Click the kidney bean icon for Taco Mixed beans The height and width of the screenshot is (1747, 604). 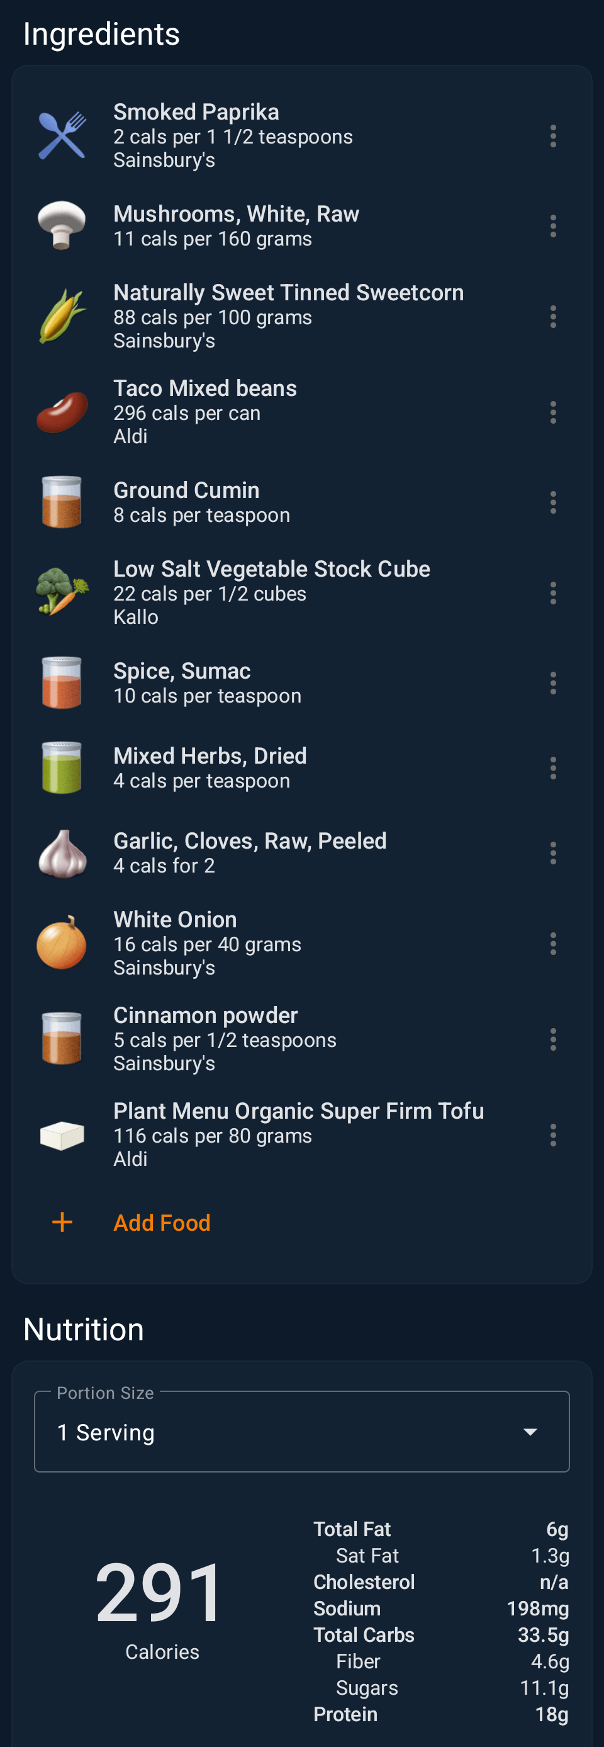click(x=62, y=412)
